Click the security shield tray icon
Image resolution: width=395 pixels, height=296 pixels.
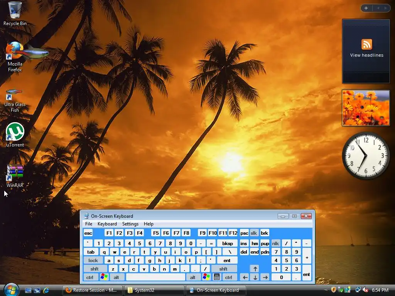point(334,290)
